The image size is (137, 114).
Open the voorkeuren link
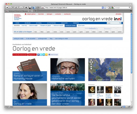pyautogui.click(x=67, y=14)
